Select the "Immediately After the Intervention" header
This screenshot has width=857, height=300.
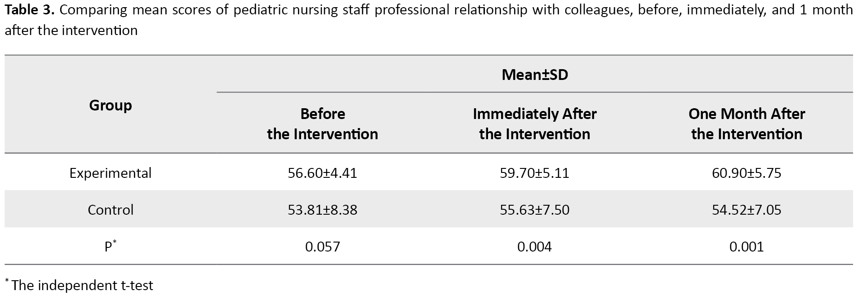click(x=534, y=124)
